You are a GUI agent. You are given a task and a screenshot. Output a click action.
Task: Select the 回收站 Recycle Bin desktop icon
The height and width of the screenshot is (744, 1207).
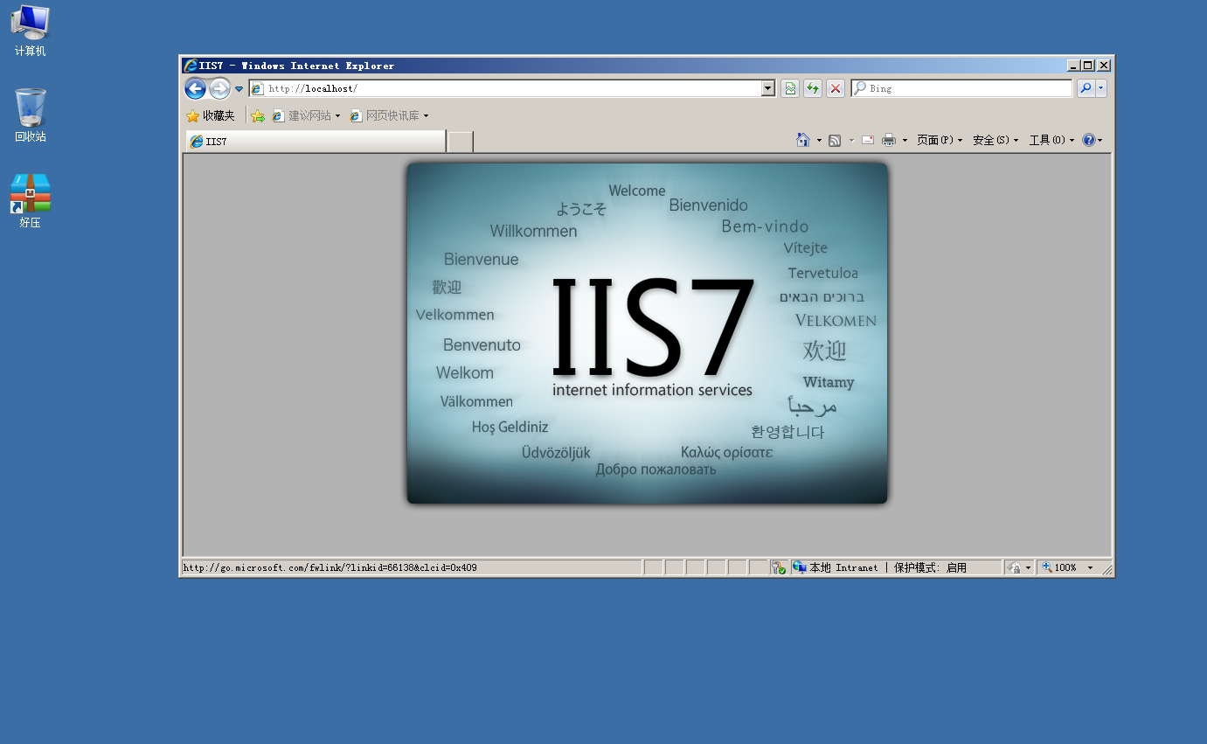pos(31,115)
